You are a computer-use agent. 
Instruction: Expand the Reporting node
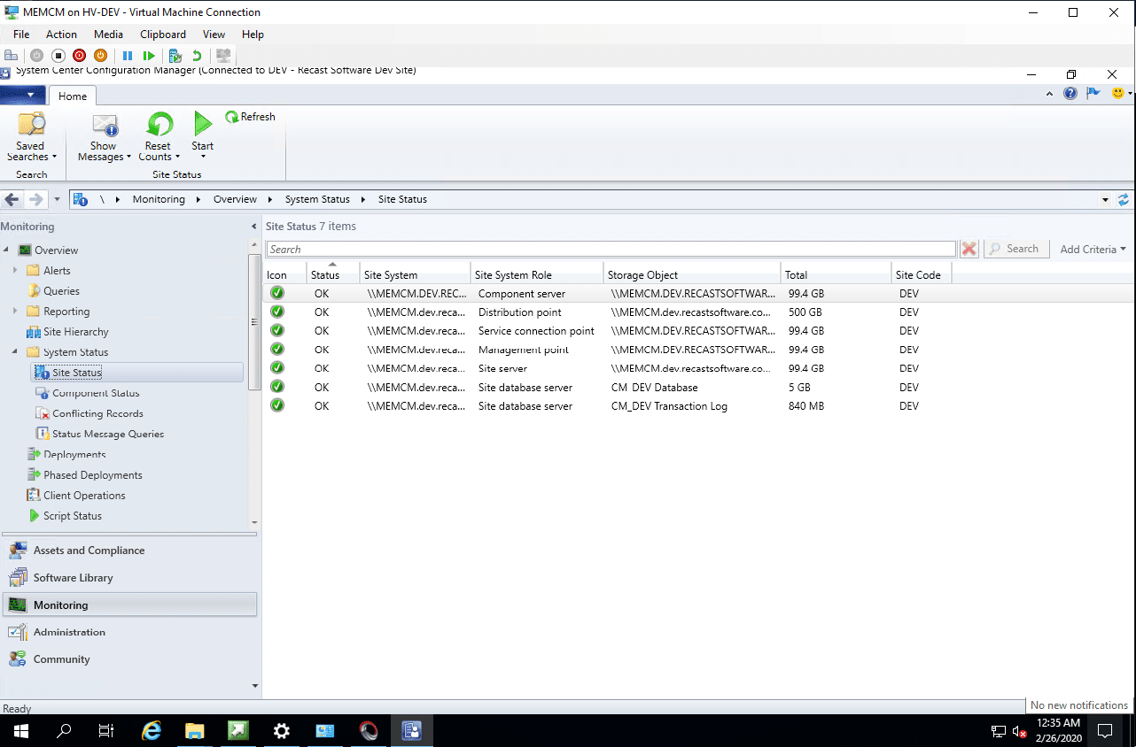tap(16, 311)
